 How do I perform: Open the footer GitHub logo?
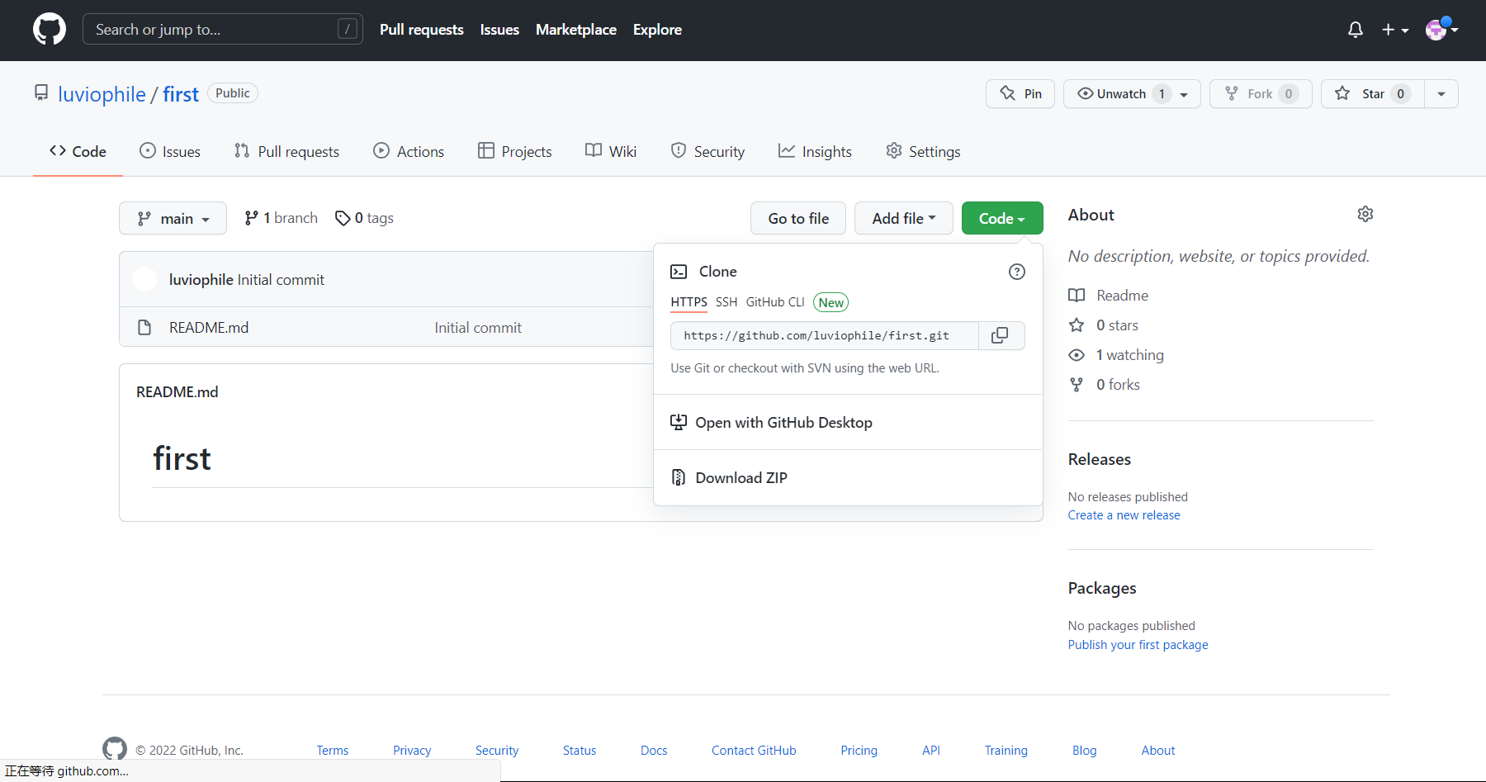[115, 749]
